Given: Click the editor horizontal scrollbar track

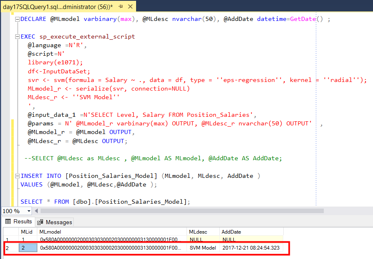Looking at the screenshot, I should [x=182, y=211].
